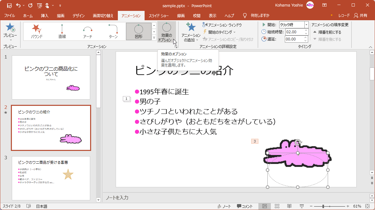Image resolution: width=375 pixels, height=210 pixels.
Task: Check spelling status (校正アイコン) in status bar
Action: (x=29, y=206)
